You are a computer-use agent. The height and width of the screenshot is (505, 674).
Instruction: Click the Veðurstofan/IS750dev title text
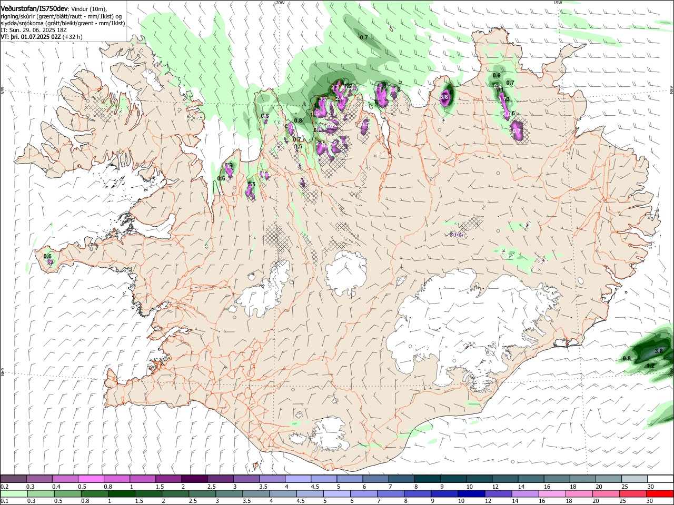pos(34,8)
